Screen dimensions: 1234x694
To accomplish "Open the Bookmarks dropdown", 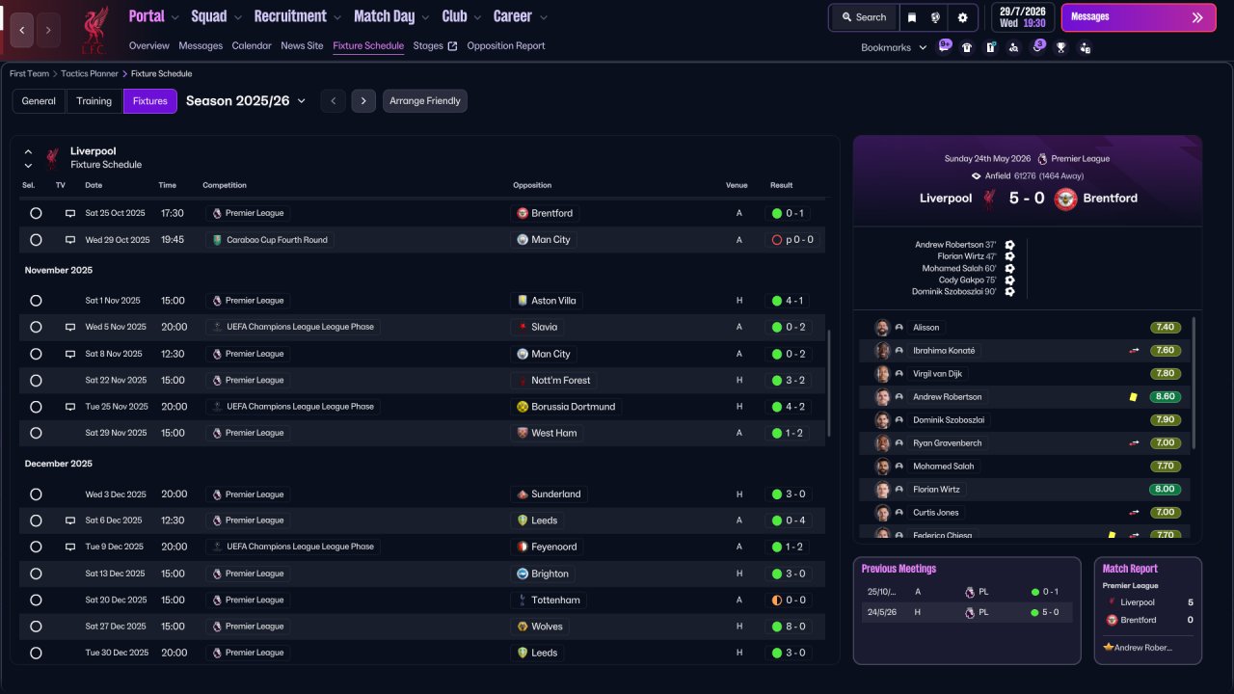I will coord(894,47).
